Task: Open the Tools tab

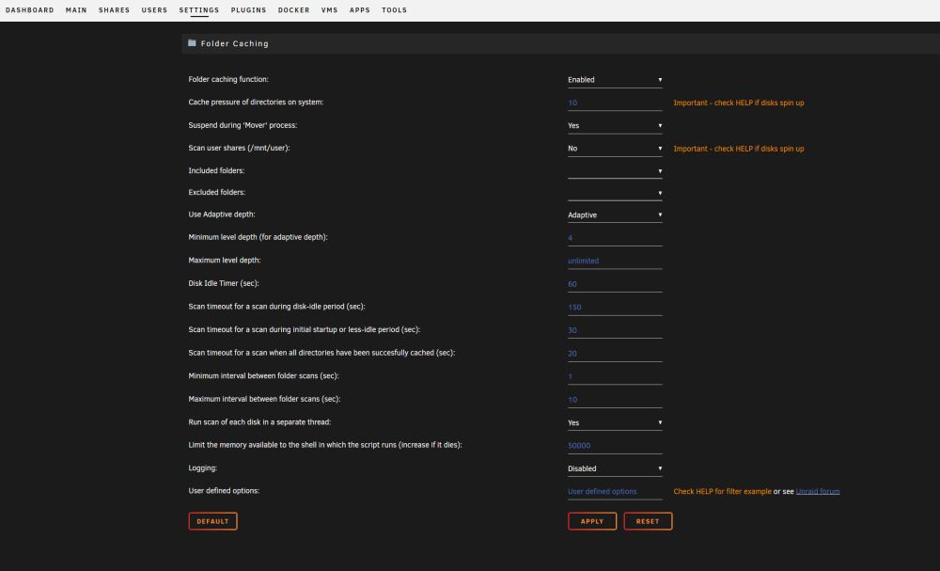Action: (395, 10)
